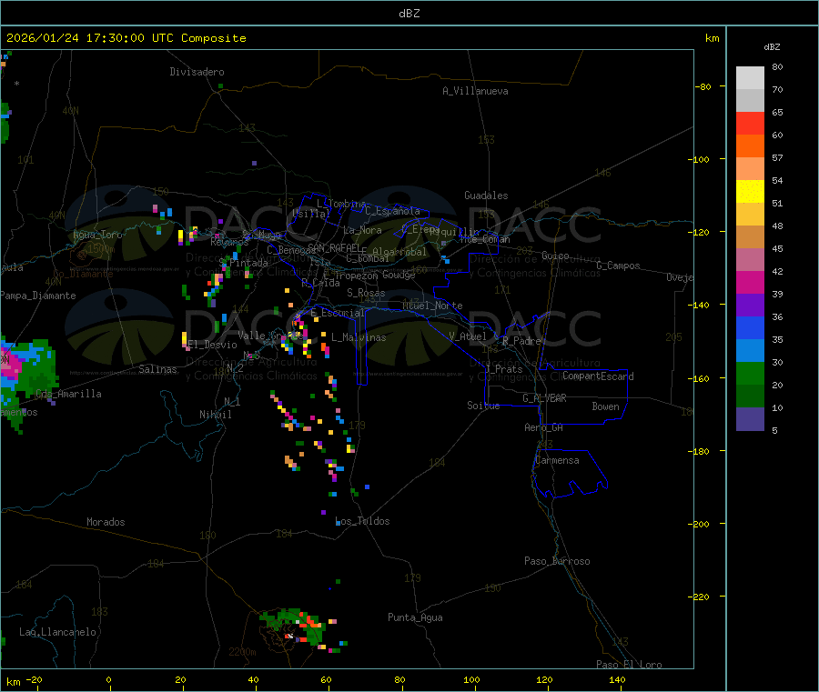Click the 'Guadales' map label
819x692 pixels.
coord(486,196)
